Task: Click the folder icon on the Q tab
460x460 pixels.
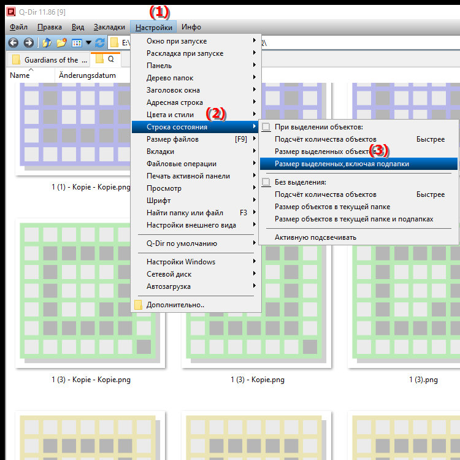Action: [100, 59]
